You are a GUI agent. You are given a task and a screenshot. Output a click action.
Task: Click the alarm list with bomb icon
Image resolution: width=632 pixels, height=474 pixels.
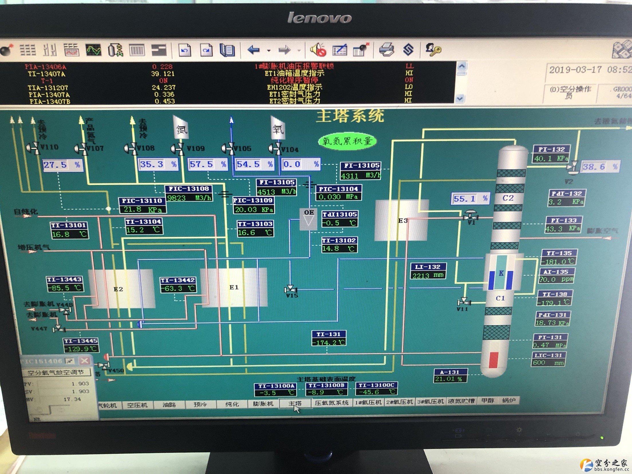(x=361, y=50)
